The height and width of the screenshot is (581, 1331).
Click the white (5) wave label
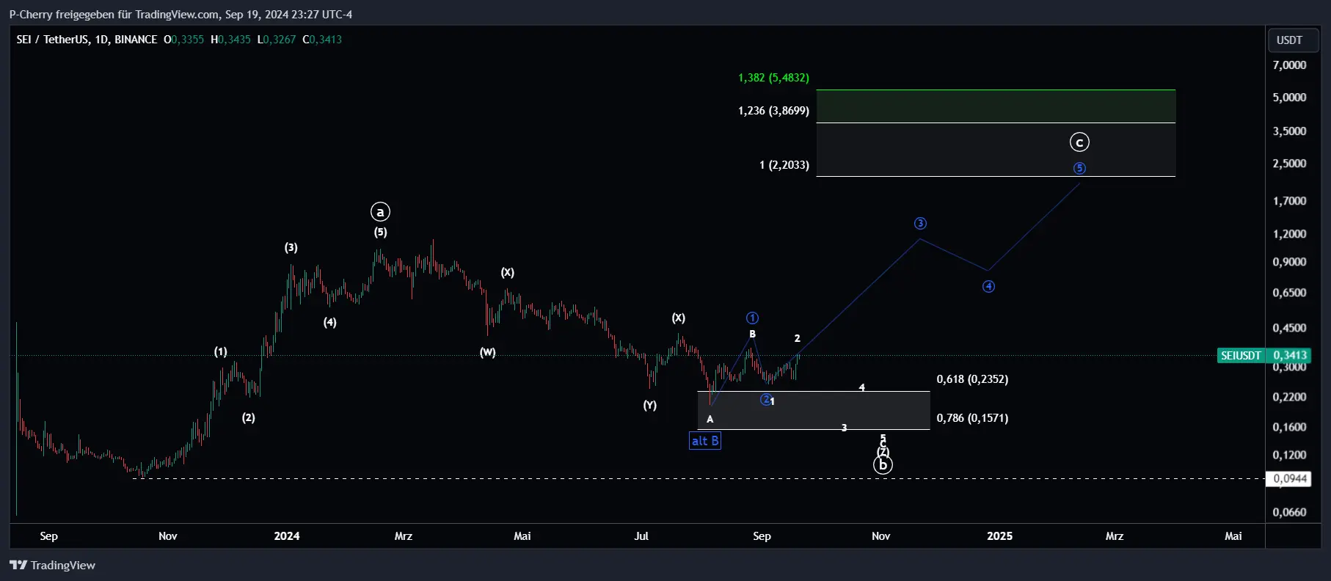click(x=380, y=233)
